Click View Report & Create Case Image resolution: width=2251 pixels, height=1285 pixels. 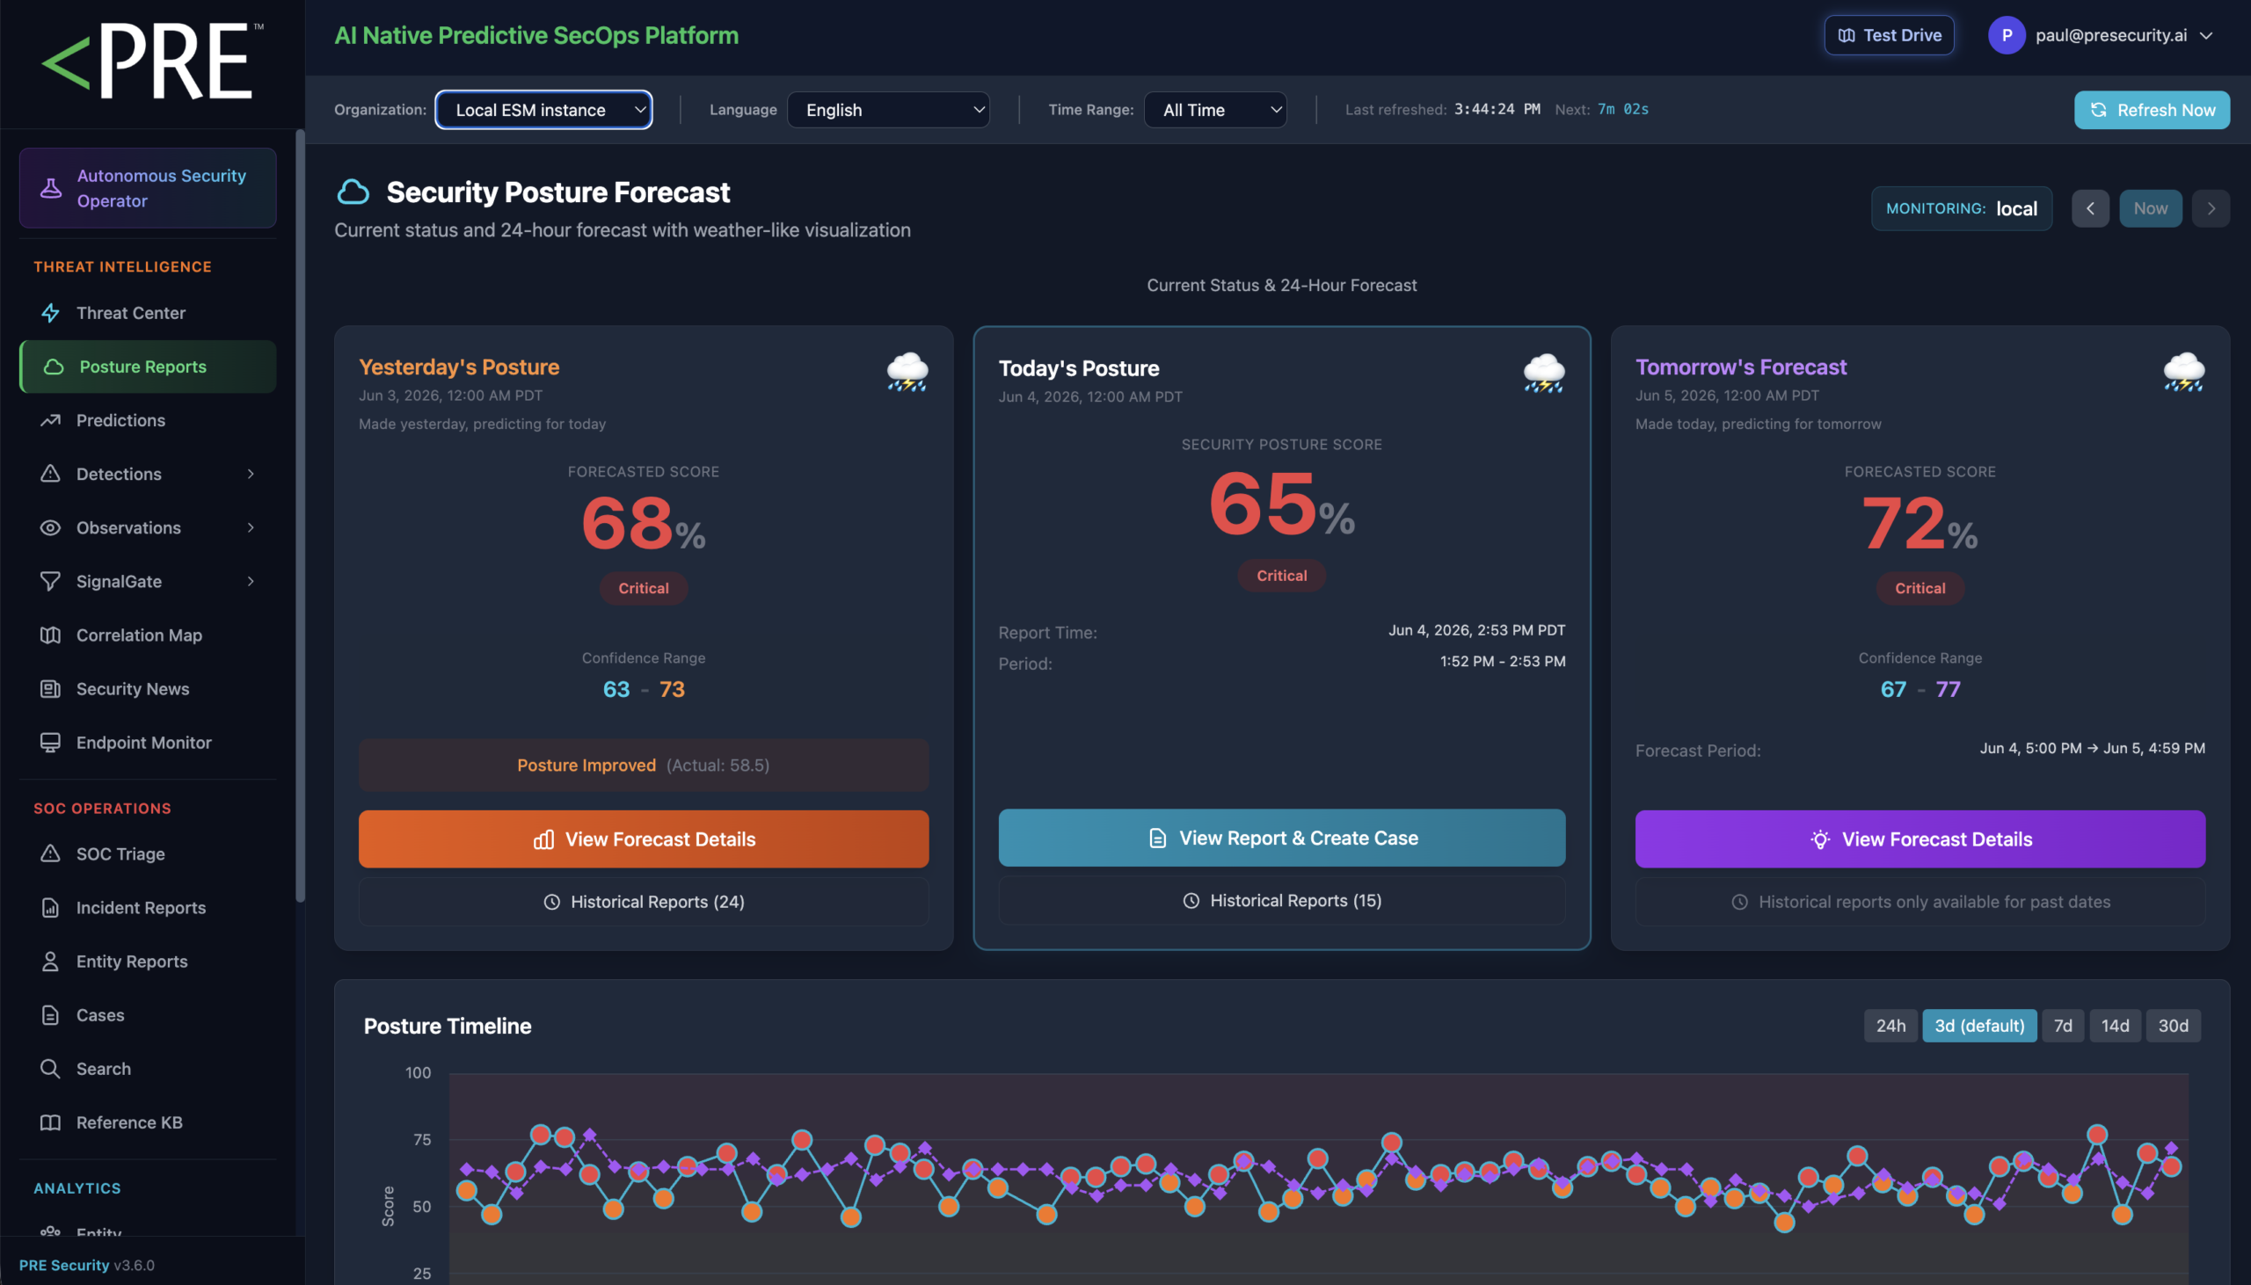[x=1281, y=838]
